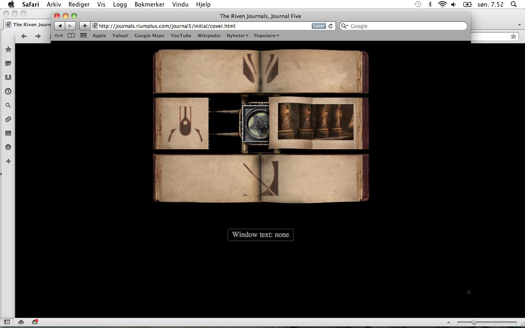Click the circular porthole image in center
Viewport: 525px width, 328px height.
[x=256, y=124]
